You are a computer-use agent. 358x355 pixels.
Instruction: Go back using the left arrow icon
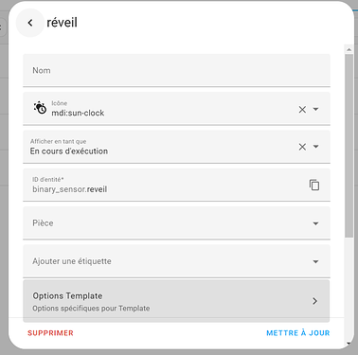(30, 23)
